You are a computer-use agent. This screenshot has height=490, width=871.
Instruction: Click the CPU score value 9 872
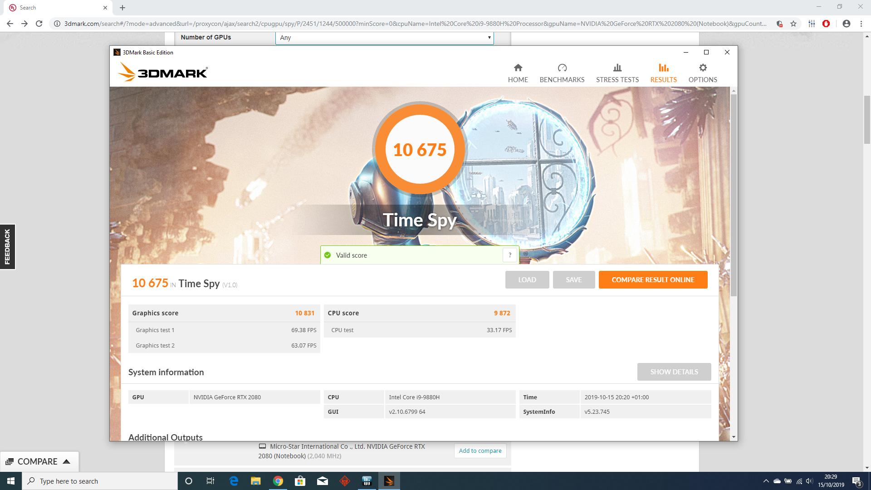coord(502,313)
